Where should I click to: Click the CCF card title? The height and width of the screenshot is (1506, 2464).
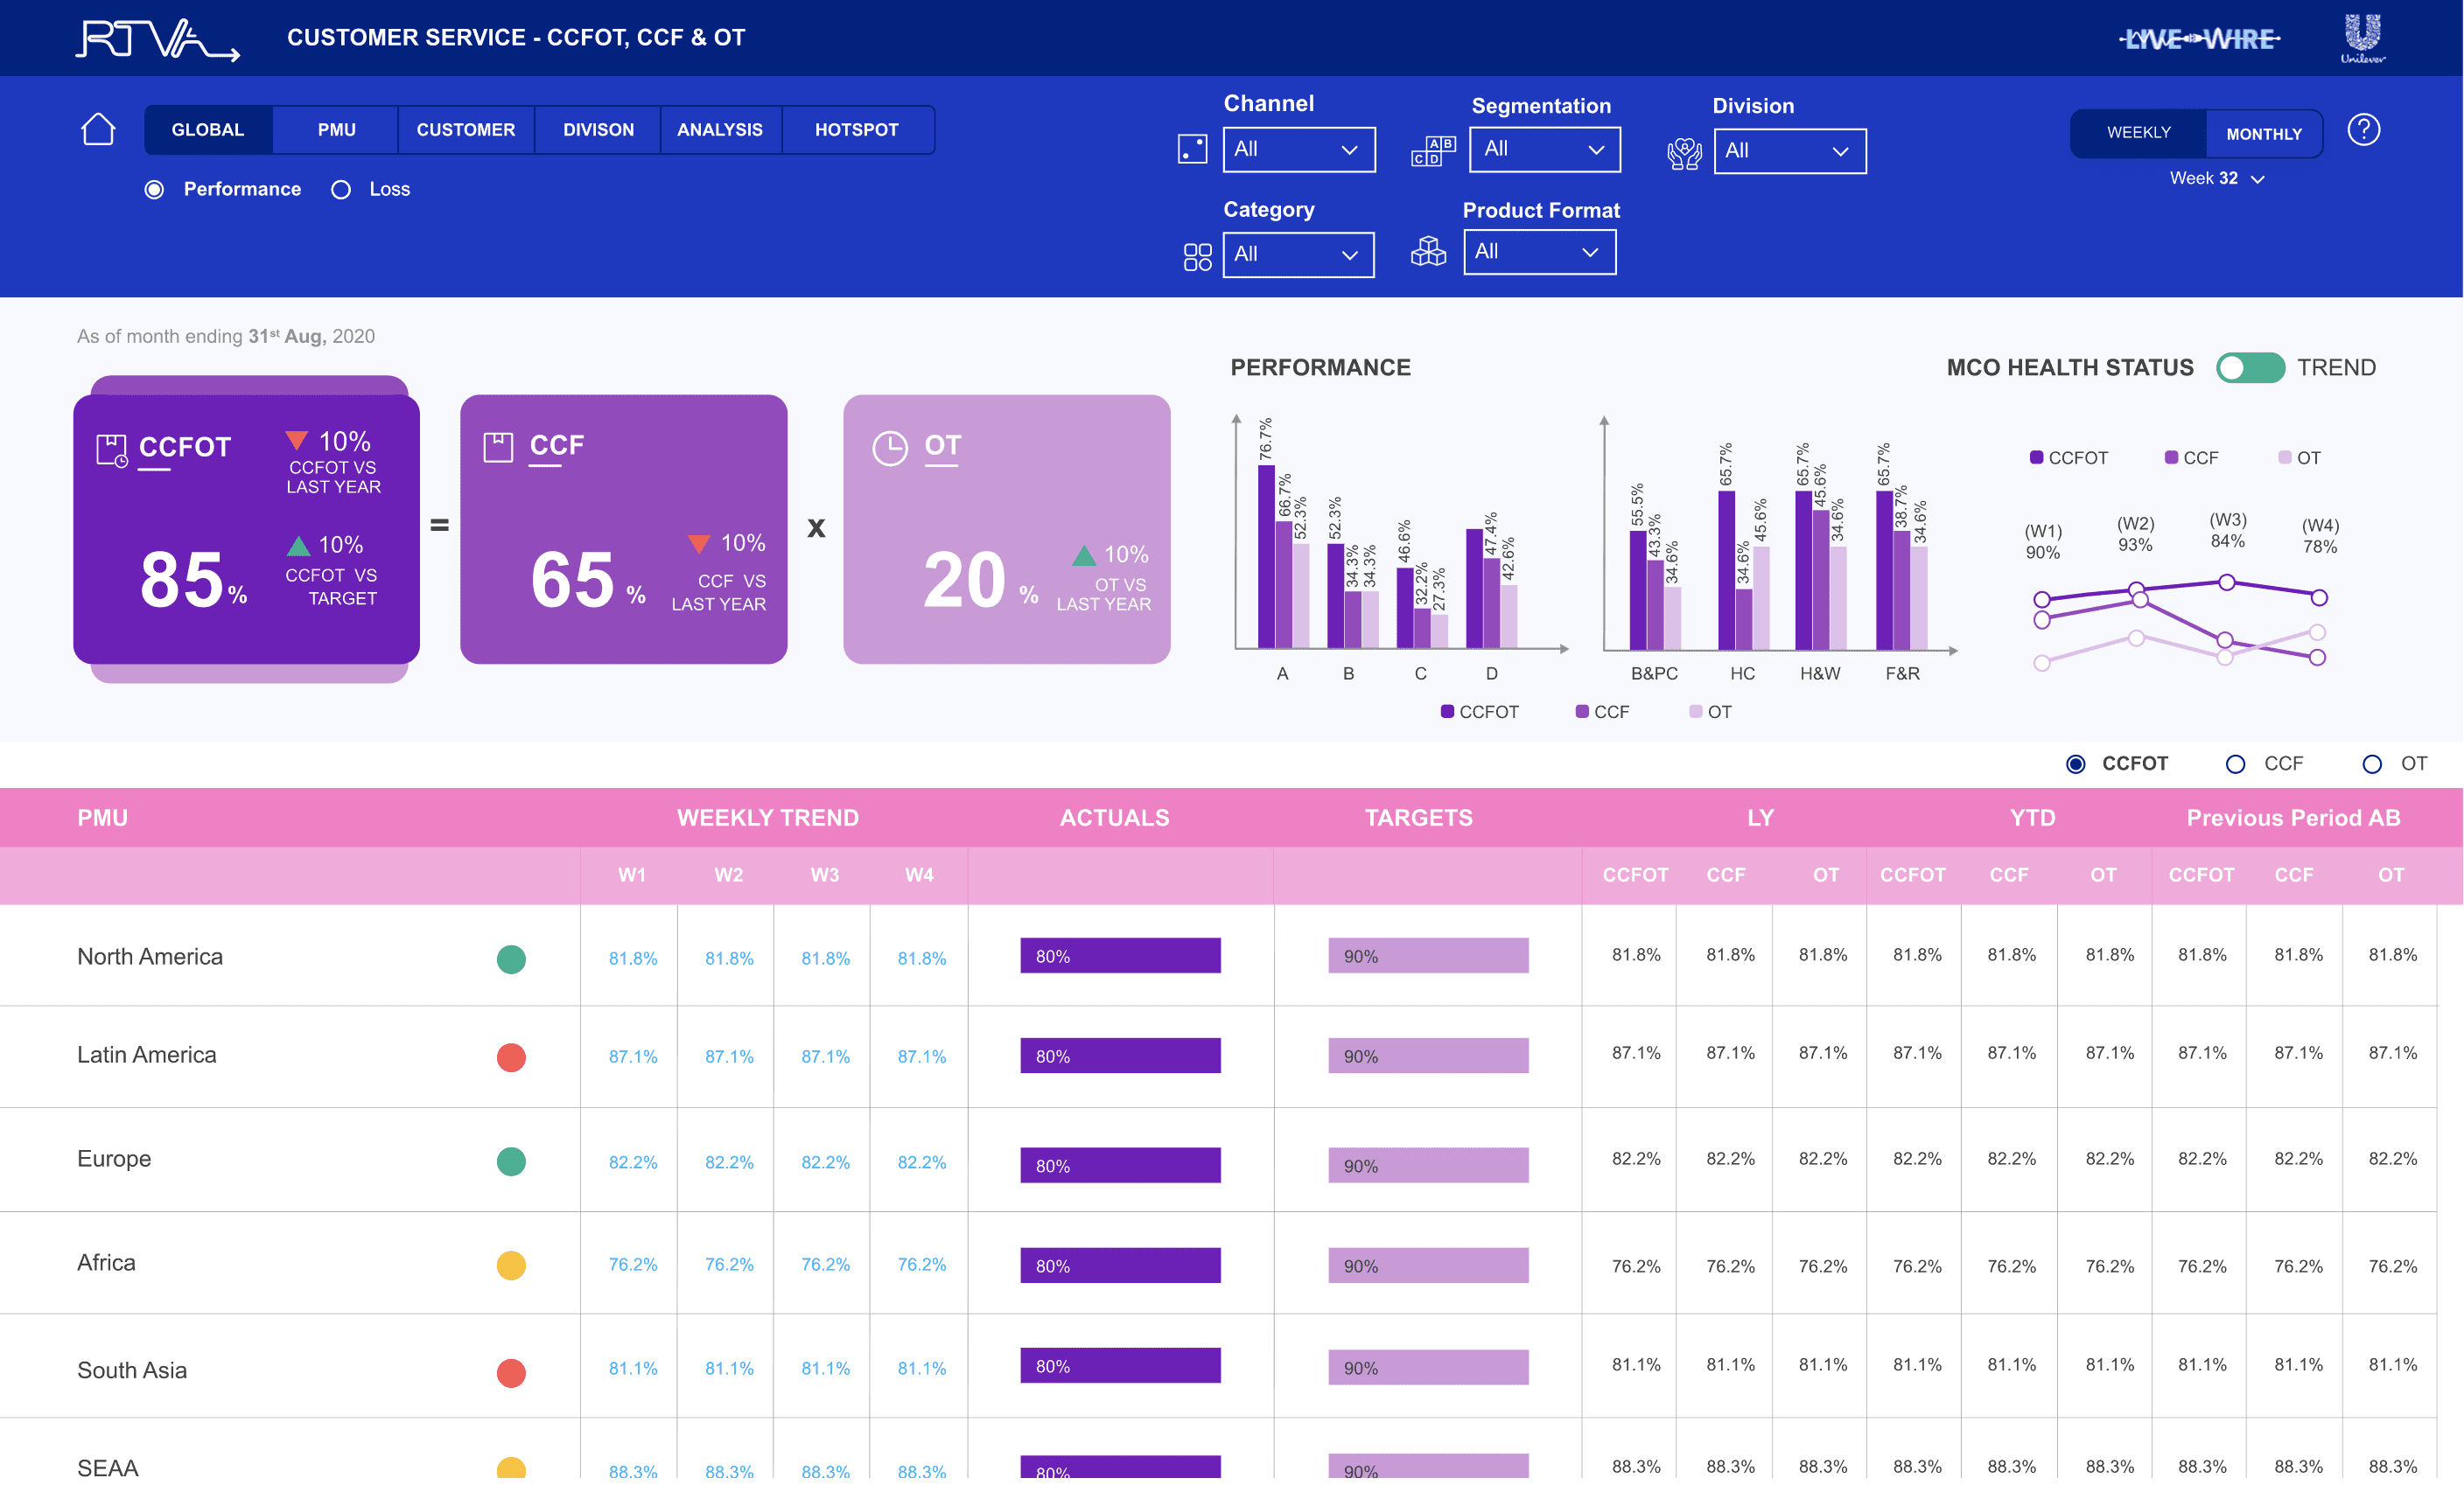557,444
